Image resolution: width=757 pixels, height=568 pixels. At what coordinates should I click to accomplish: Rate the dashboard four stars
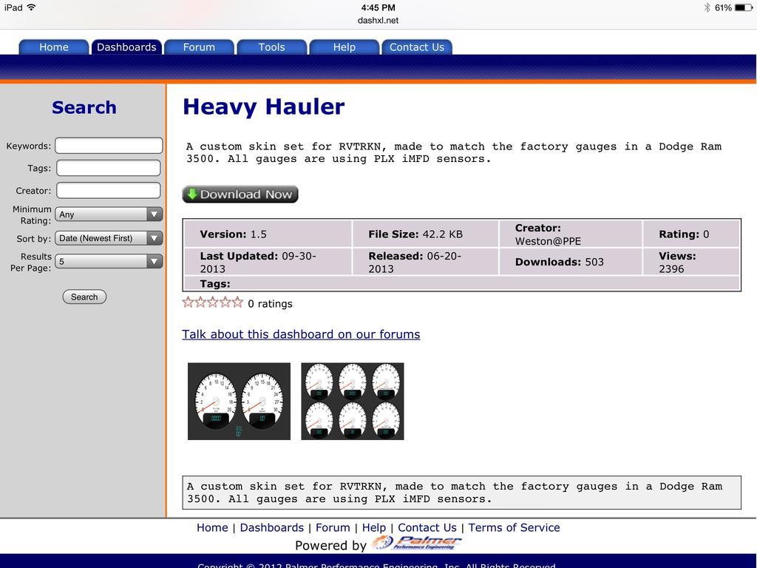(x=225, y=302)
